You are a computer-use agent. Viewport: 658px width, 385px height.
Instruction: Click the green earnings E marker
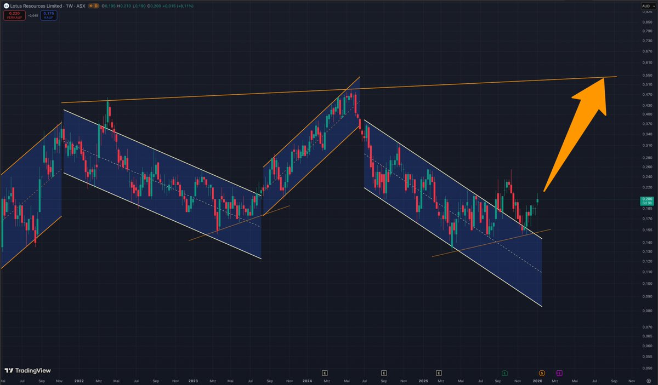tap(504, 373)
